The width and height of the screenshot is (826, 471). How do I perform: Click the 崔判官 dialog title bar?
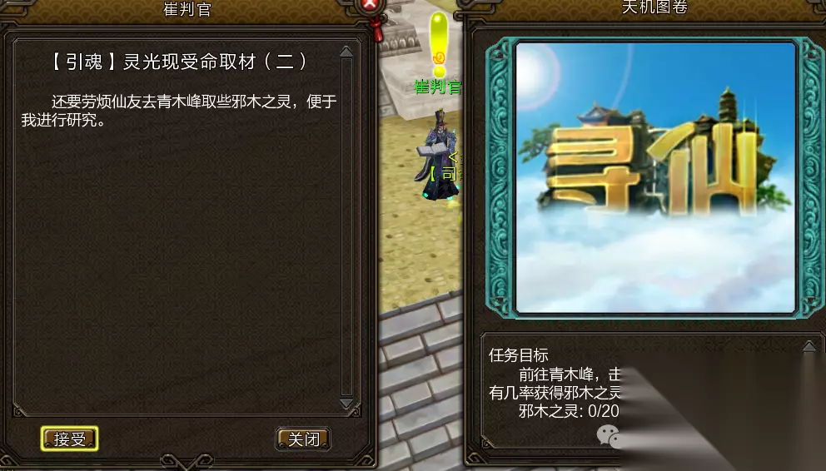click(187, 9)
